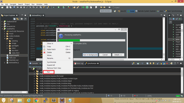Click the Suspend (pause) debug icon
The height and width of the screenshot is (103, 184).
pos(21,7)
